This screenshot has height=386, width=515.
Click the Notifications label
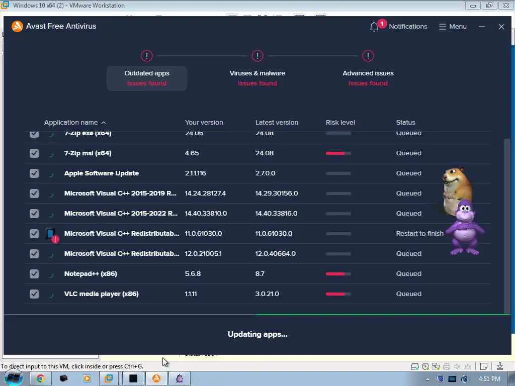[408, 27]
